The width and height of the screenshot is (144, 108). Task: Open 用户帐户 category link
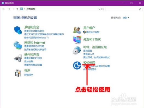point(89,28)
